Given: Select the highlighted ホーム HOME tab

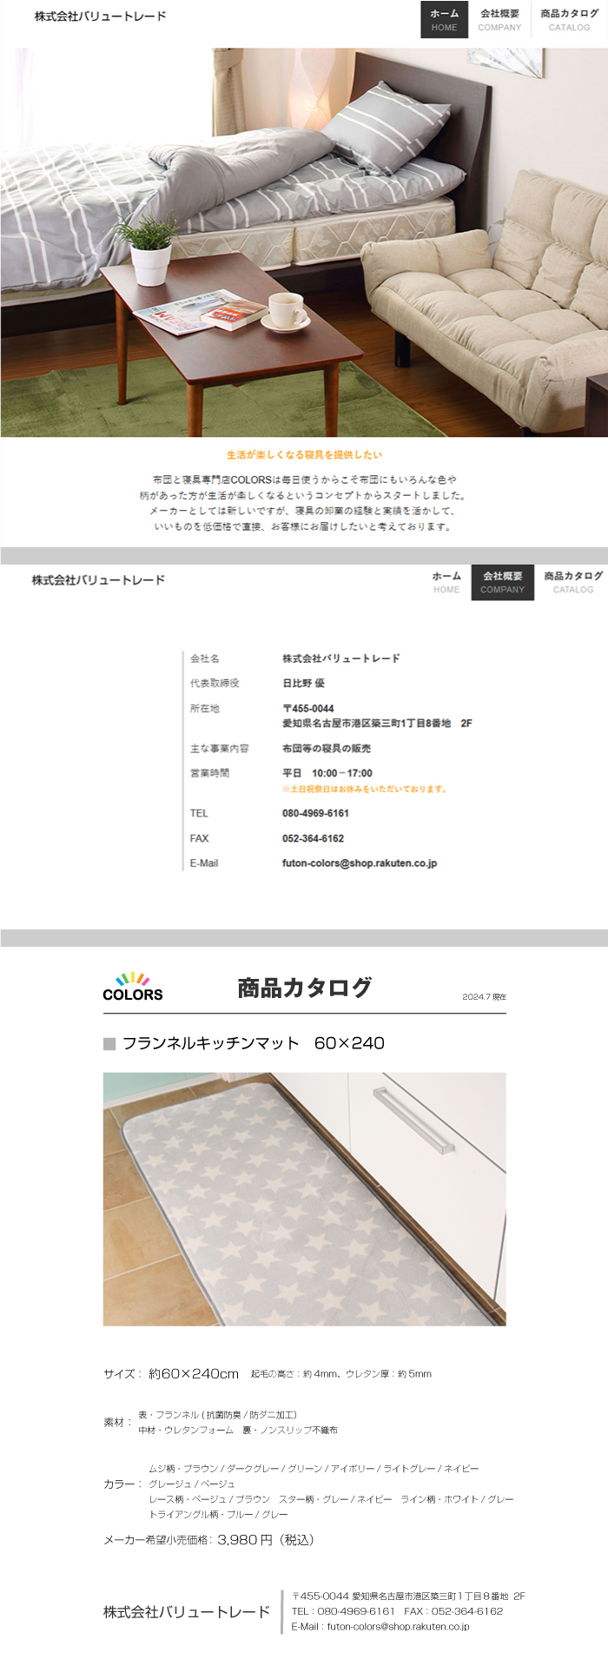Looking at the screenshot, I should click(x=444, y=20).
